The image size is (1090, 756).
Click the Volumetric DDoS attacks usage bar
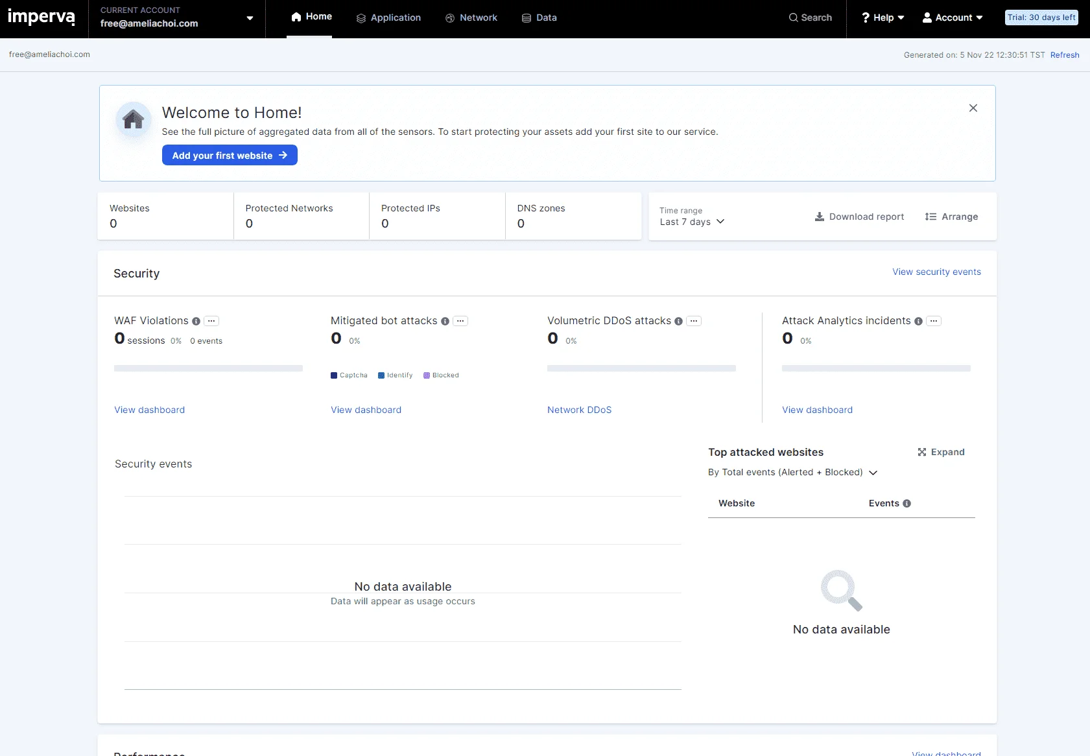(641, 368)
